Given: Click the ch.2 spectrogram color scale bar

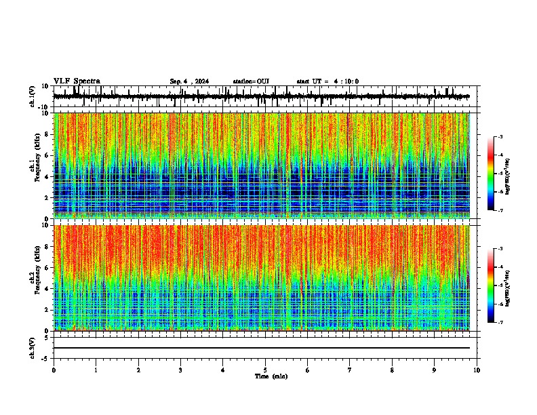Looking at the screenshot, I should (x=491, y=285).
